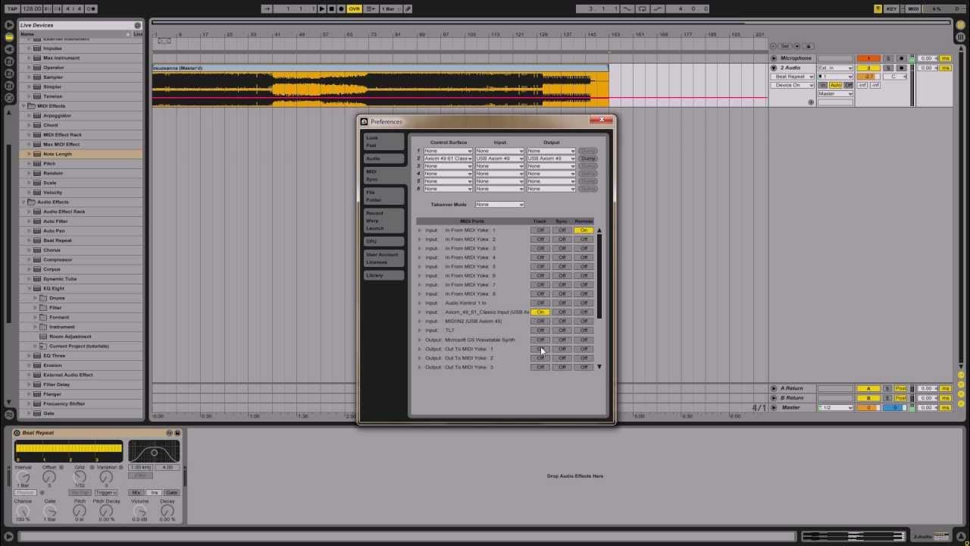Collapse the MIDI Effects folder
This screenshot has width=970, height=546.
[23, 106]
